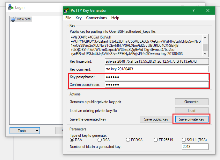Click the 'Key passphrase:' label

[82, 77]
